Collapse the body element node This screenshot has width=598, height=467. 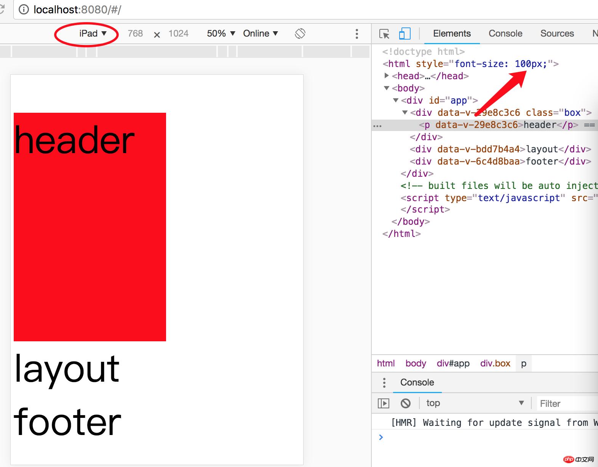387,88
